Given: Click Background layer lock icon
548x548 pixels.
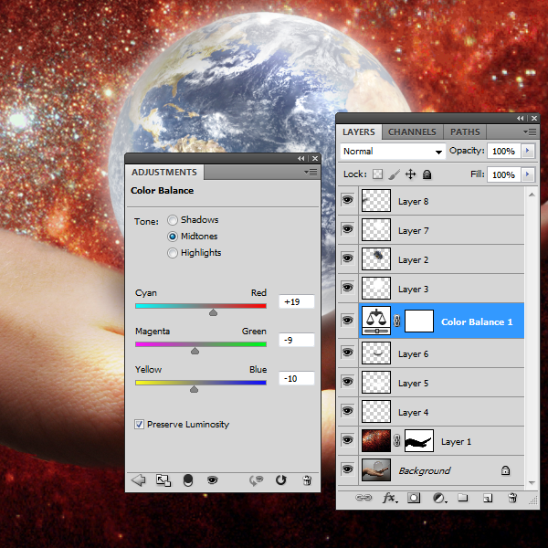Looking at the screenshot, I should point(505,470).
